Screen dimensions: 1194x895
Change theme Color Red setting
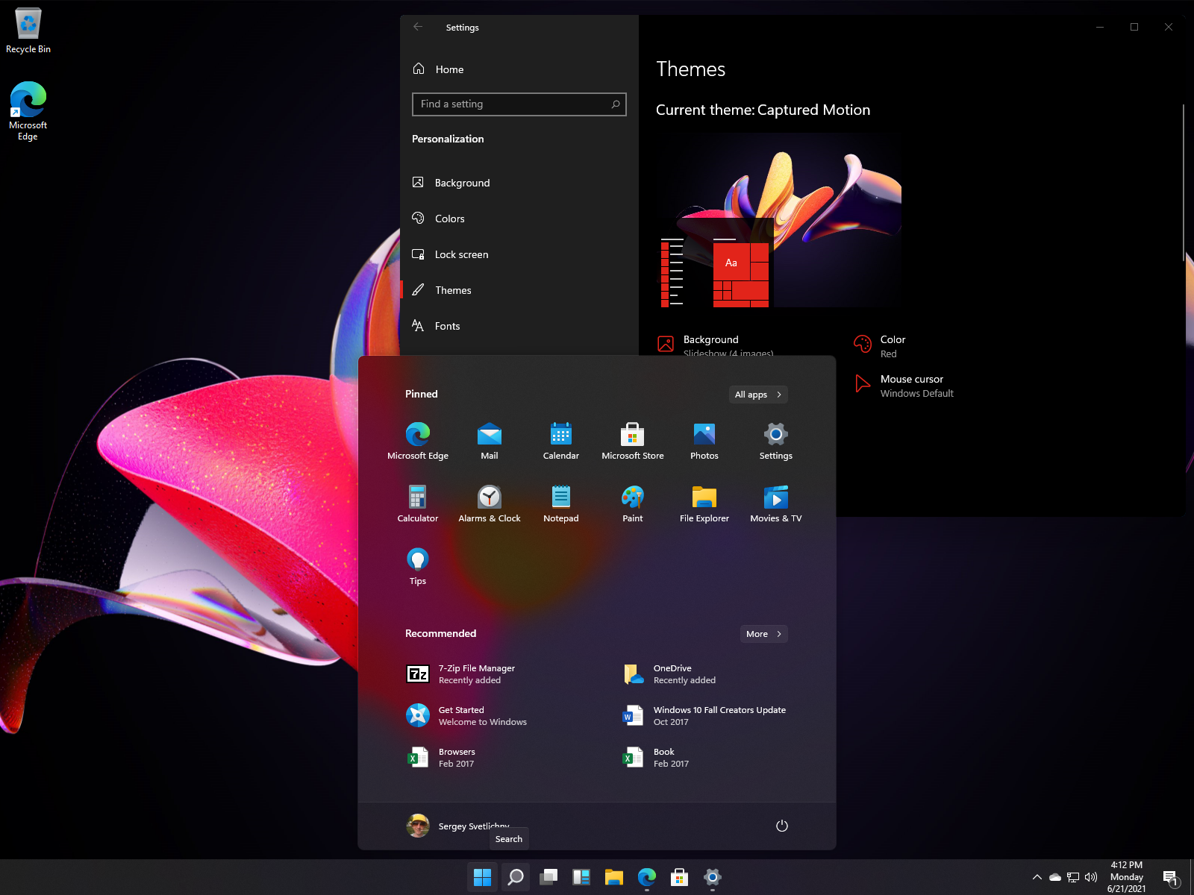pos(881,346)
